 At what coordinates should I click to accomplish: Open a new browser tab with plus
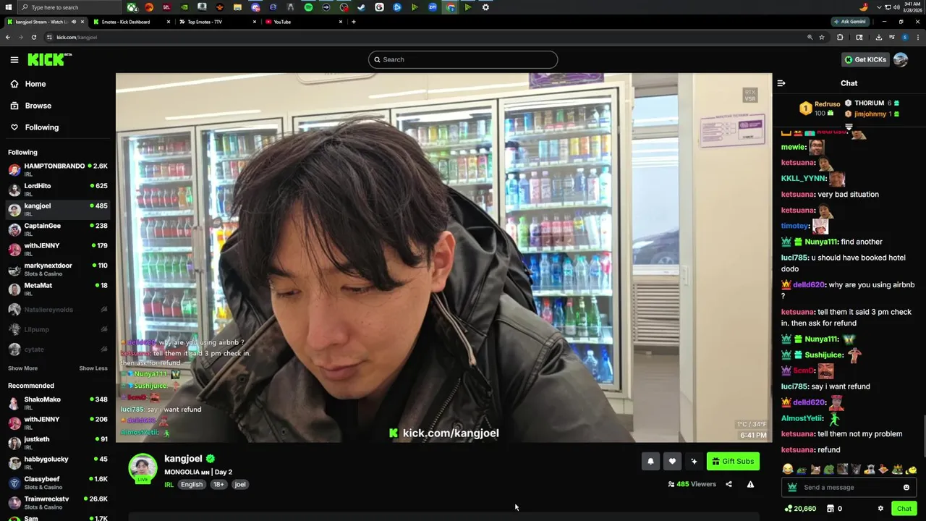click(x=353, y=22)
